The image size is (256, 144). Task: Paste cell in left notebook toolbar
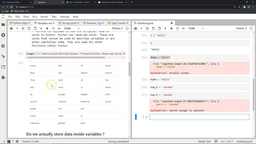[x=35, y=28]
